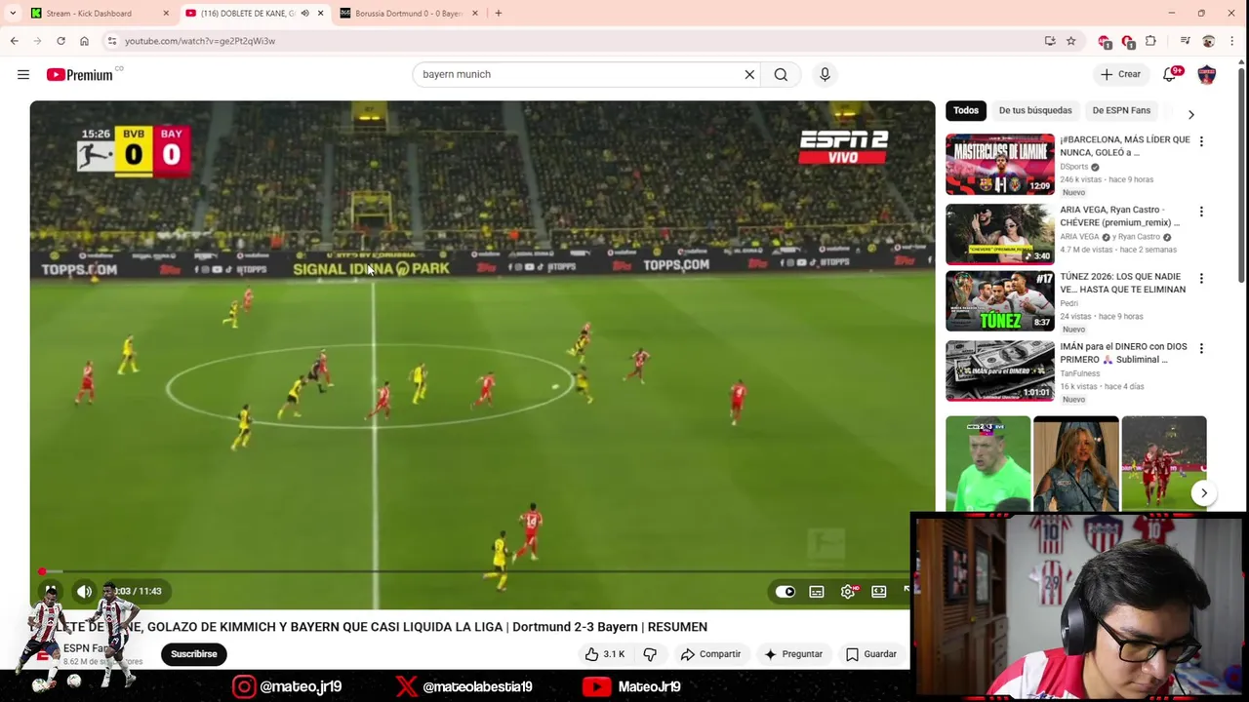
Task: Open the second red extension icon
Action: (x=1128, y=41)
